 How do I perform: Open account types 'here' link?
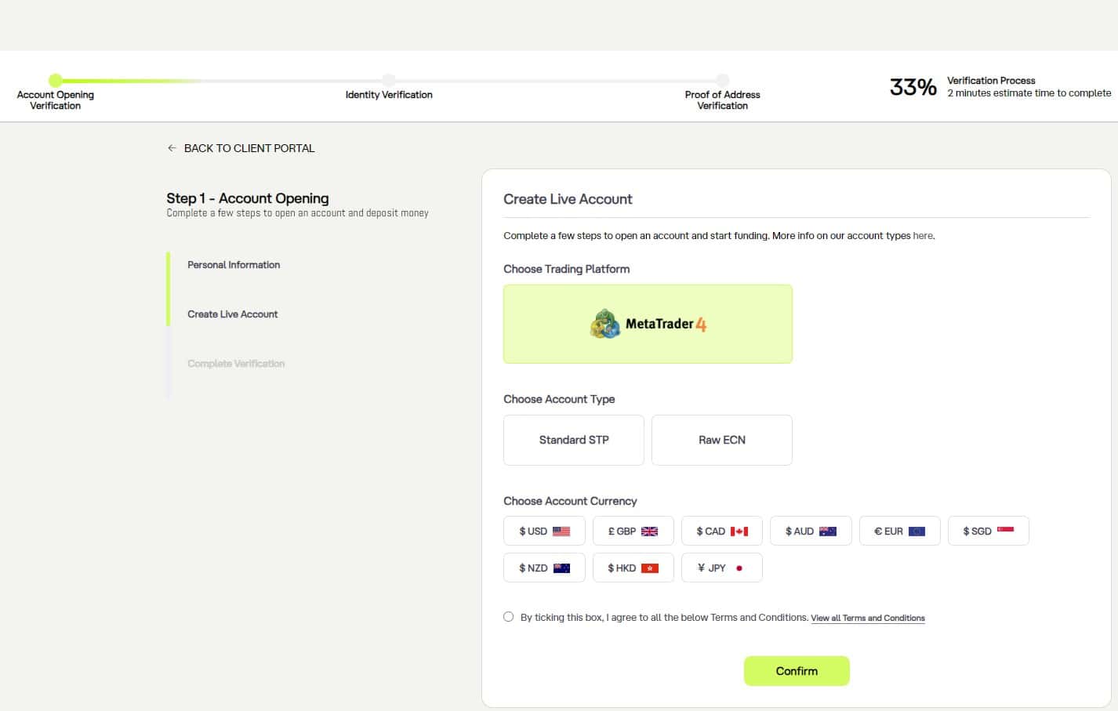point(923,235)
